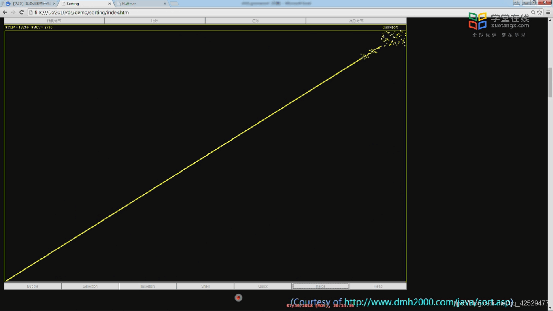Click the address bar file URL

[81, 13]
